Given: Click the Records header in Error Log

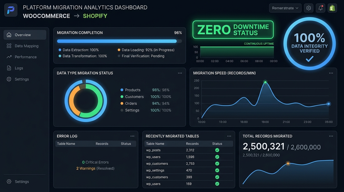Looking at the screenshot, I should [x=102, y=144].
